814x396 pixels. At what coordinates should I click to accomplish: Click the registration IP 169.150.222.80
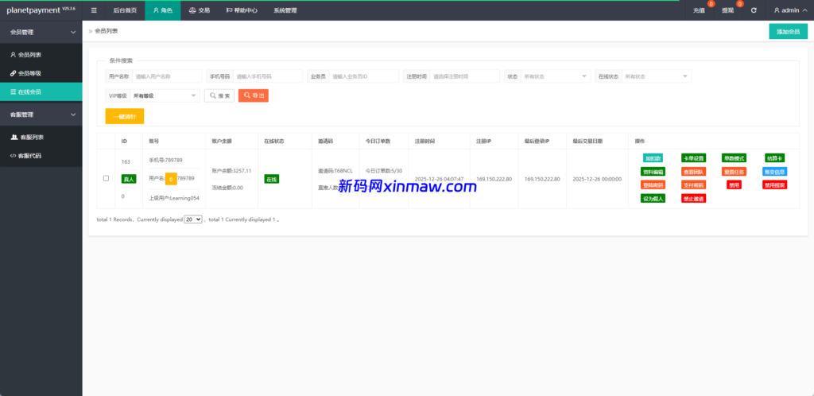[494, 179]
